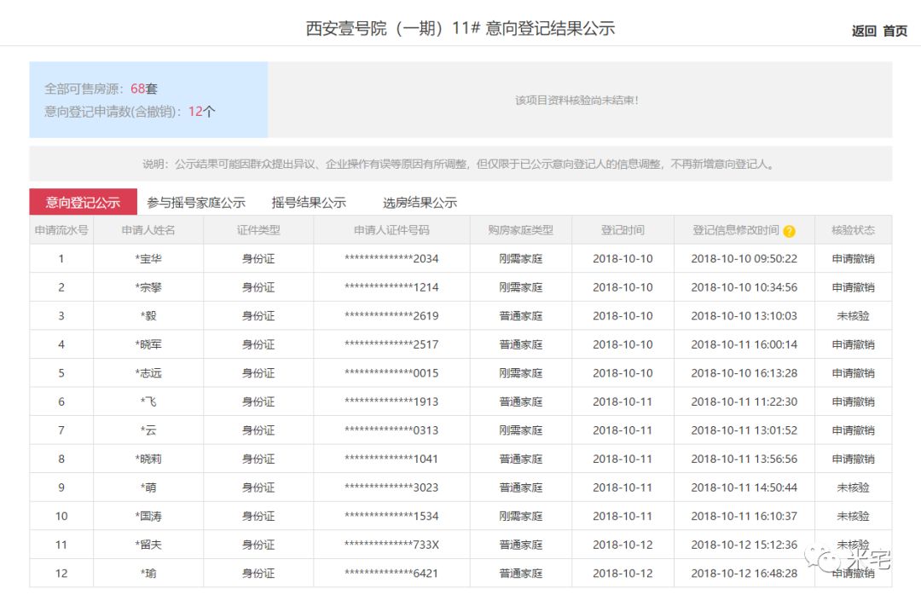Click the question mark help icon
921x600 pixels.
click(789, 231)
